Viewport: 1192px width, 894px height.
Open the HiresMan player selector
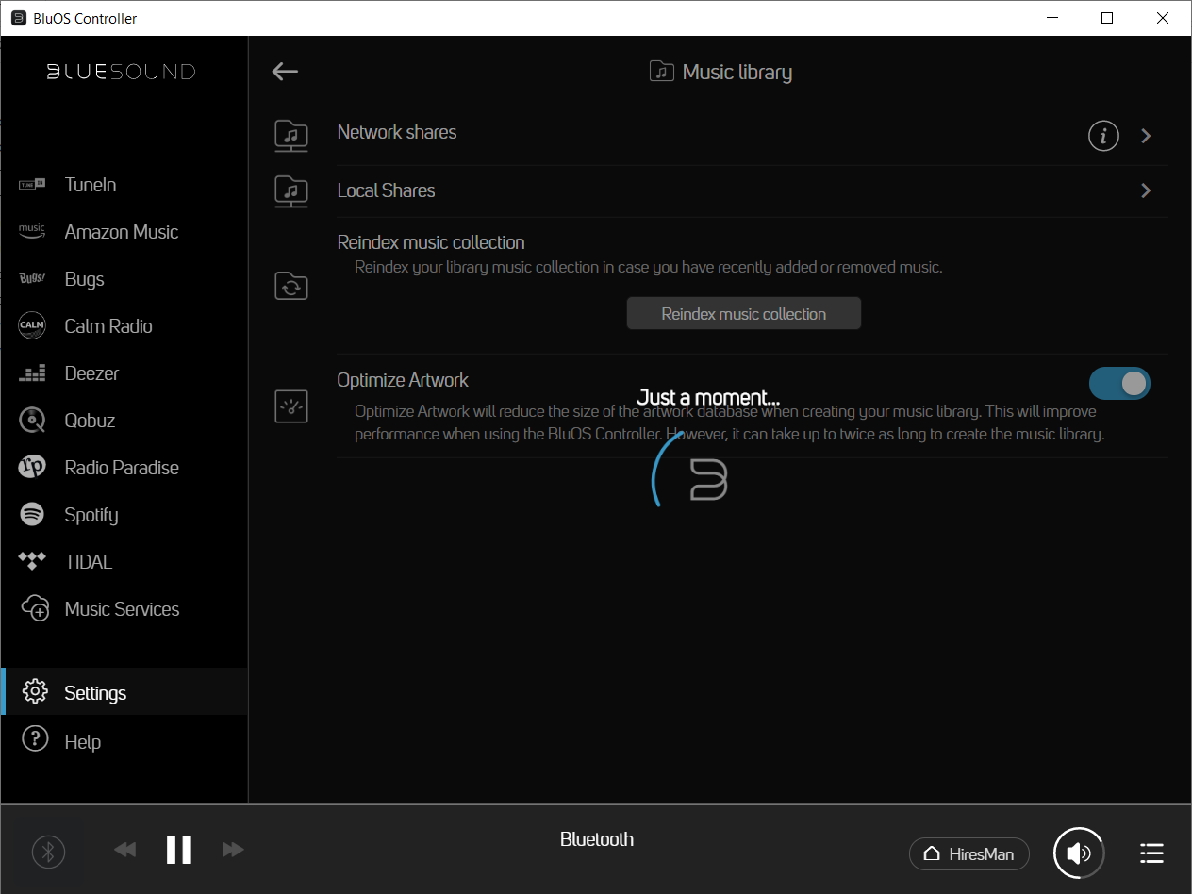coord(968,854)
